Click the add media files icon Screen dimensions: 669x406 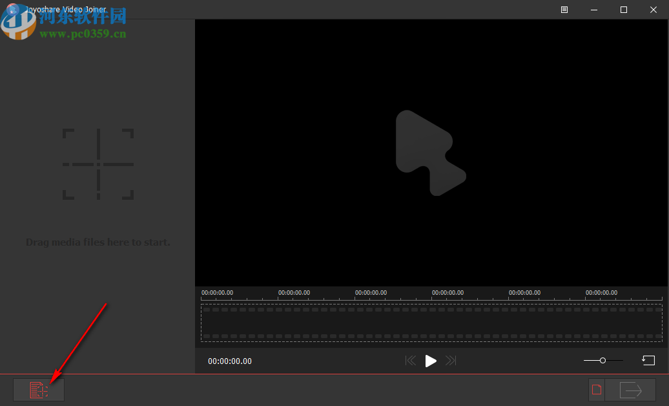click(x=38, y=389)
